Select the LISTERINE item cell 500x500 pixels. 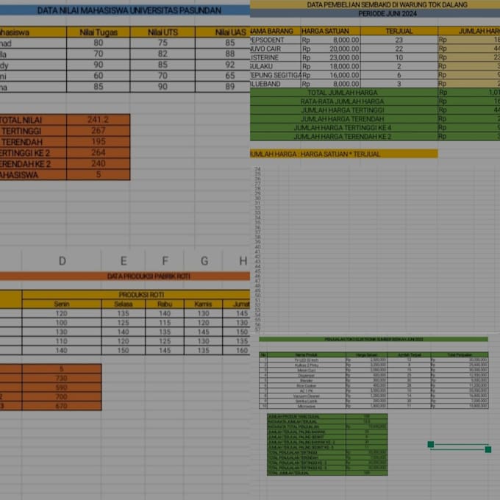tap(275, 57)
